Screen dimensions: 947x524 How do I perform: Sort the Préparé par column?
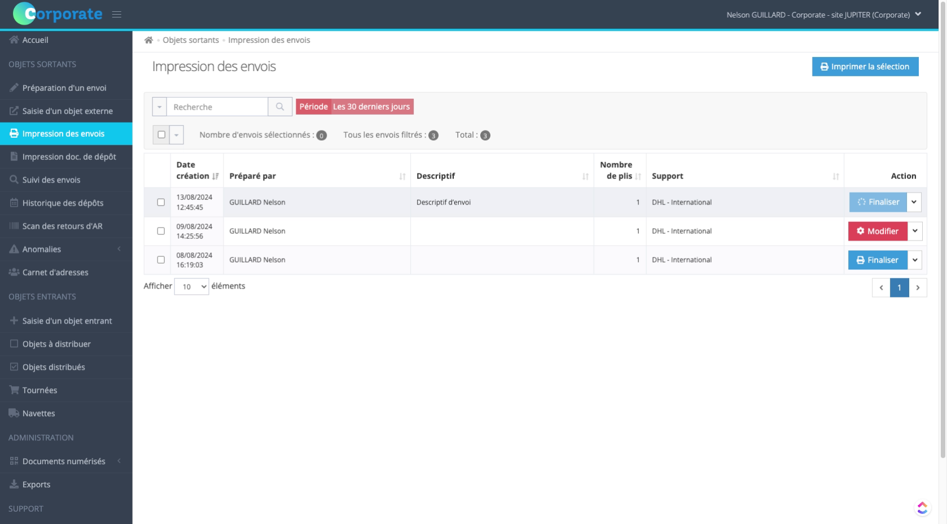click(402, 176)
